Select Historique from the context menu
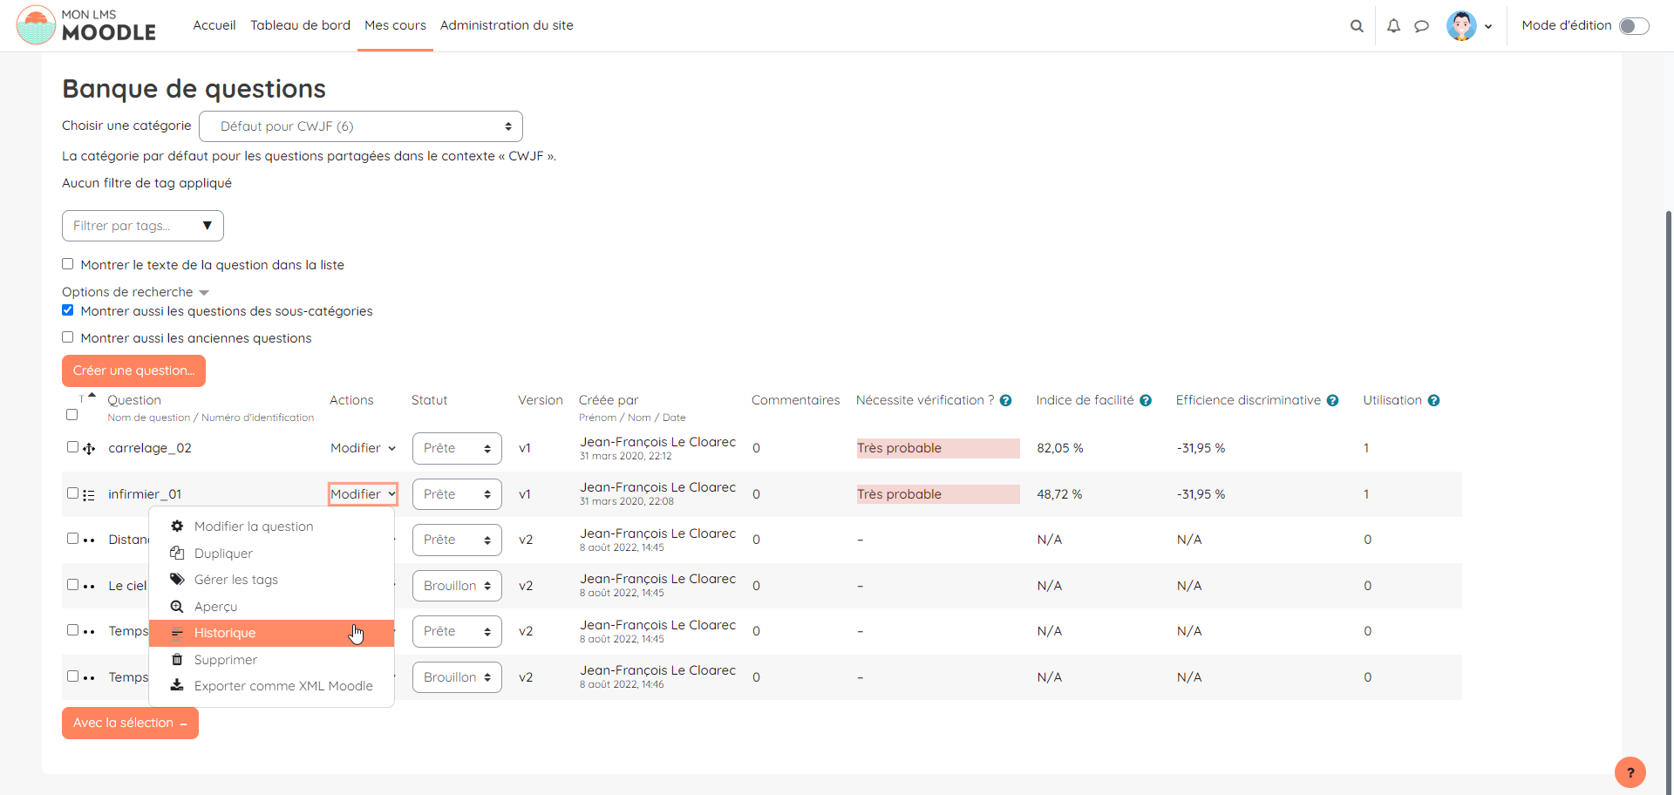Image resolution: width=1674 pixels, height=795 pixels. (225, 633)
